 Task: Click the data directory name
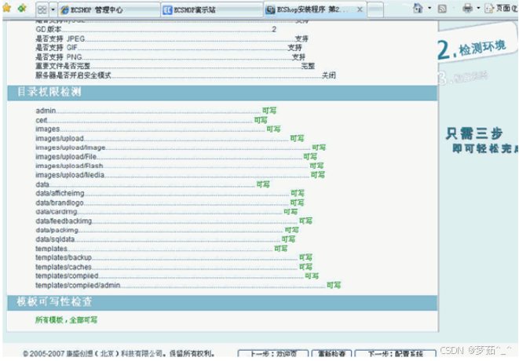coord(42,184)
